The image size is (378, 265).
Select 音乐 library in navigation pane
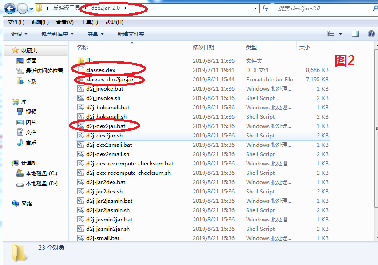click(x=31, y=142)
